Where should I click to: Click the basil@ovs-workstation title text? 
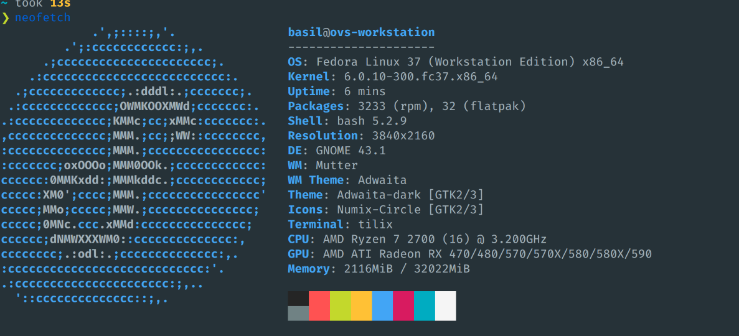[361, 32]
